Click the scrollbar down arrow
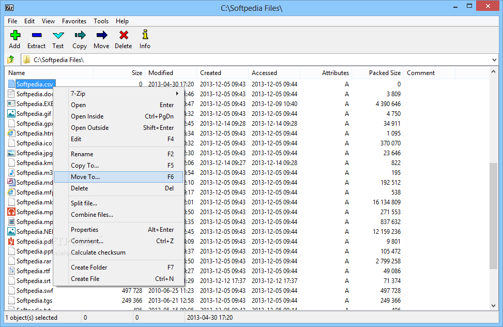 [x=493, y=306]
